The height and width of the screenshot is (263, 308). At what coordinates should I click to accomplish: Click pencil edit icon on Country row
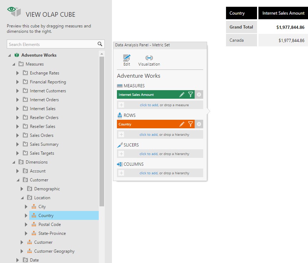point(182,124)
